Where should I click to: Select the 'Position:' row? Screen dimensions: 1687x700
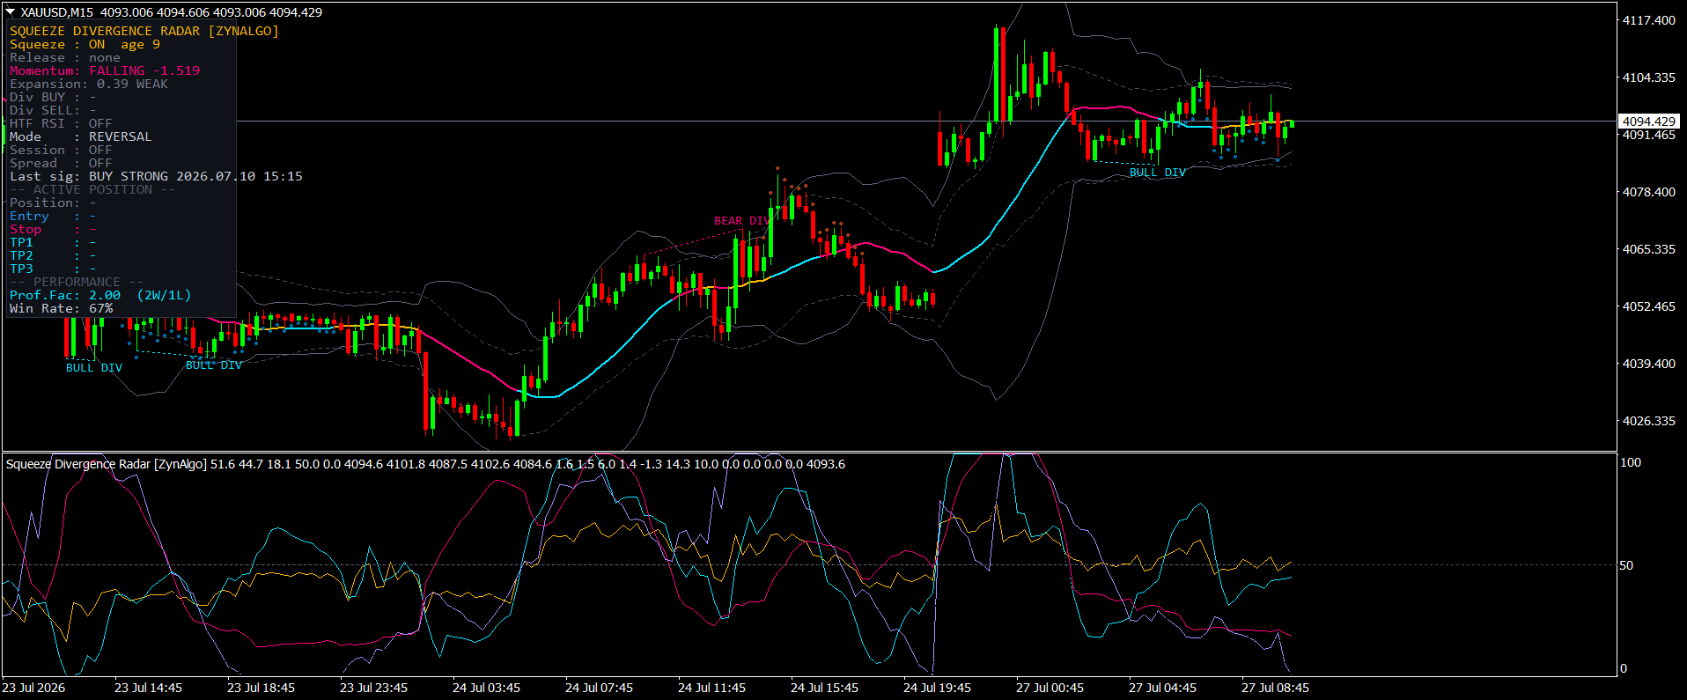tap(53, 203)
